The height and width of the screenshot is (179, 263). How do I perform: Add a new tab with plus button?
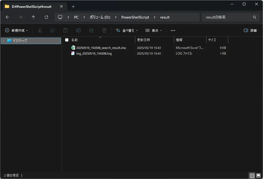(73, 7)
